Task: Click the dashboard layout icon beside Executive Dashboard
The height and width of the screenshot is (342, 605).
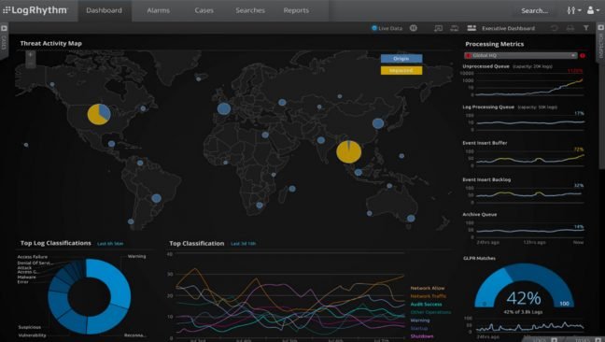Action: (x=471, y=28)
